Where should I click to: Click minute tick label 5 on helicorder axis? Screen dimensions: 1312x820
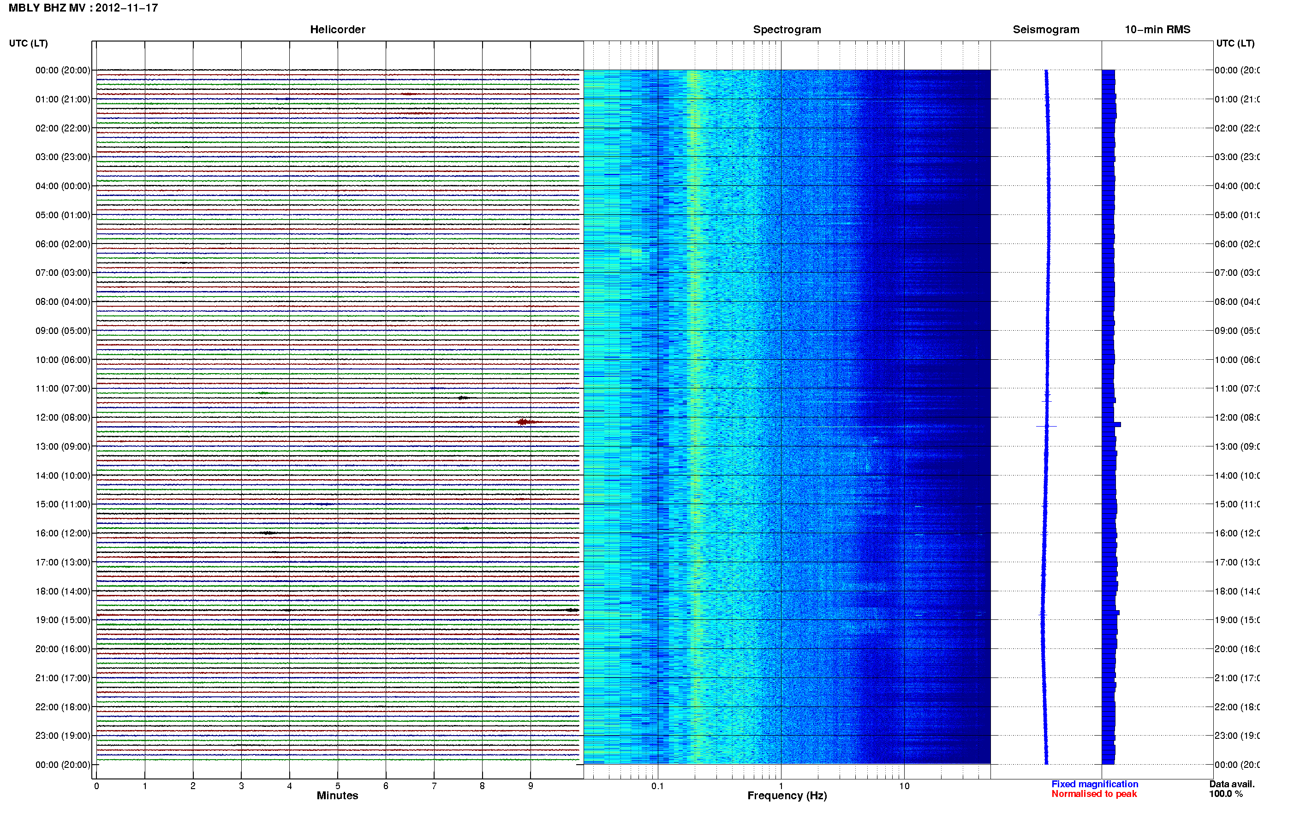pyautogui.click(x=338, y=786)
